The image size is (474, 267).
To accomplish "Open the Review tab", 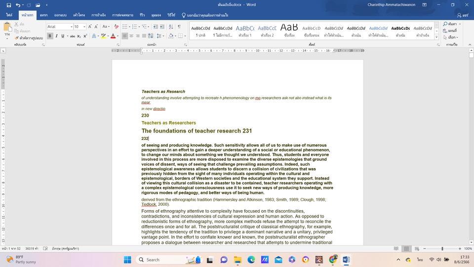I will 142,15.
